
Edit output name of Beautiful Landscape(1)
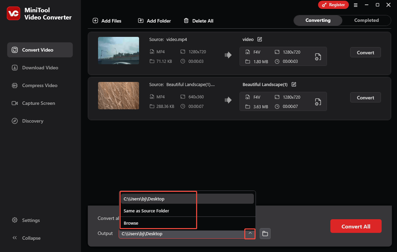click(x=294, y=84)
